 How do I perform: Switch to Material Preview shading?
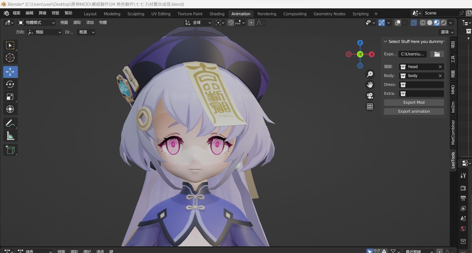[437, 23]
